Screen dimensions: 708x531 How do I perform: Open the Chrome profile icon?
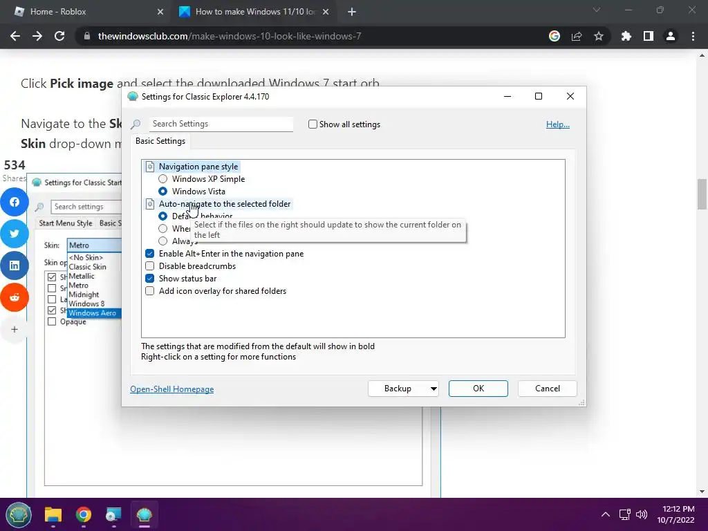tap(671, 36)
